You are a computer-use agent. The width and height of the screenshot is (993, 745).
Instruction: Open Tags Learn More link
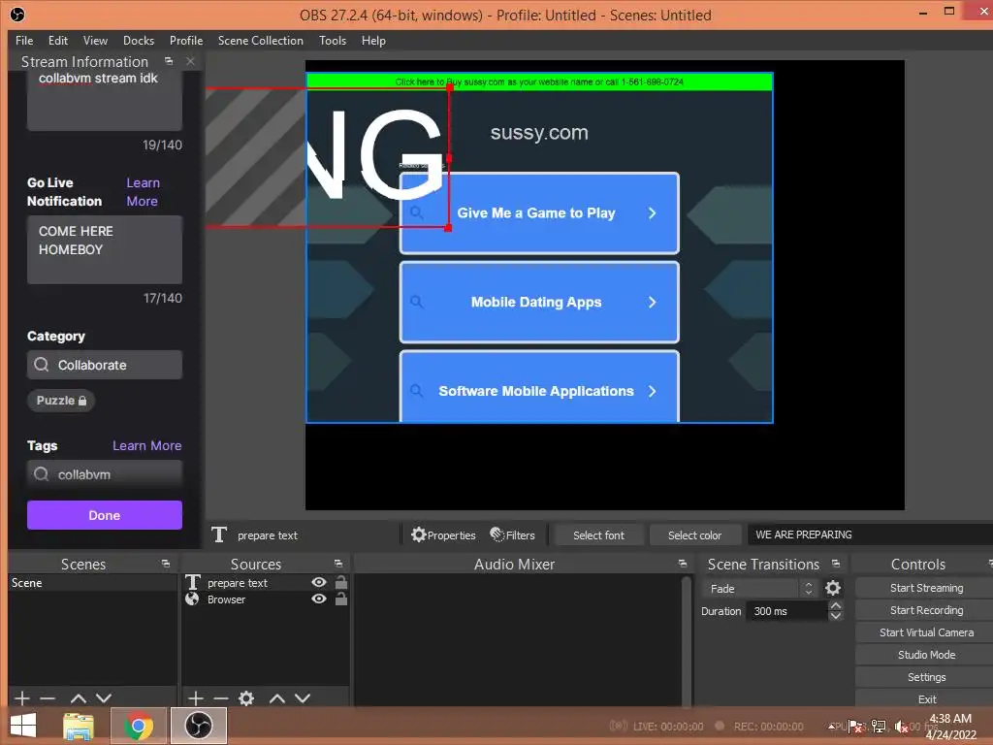pos(147,445)
